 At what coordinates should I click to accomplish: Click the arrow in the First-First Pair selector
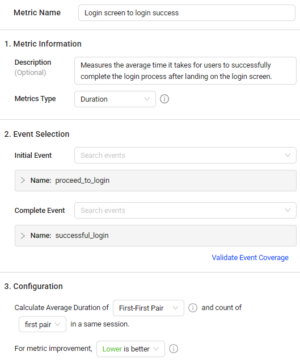tap(175, 308)
